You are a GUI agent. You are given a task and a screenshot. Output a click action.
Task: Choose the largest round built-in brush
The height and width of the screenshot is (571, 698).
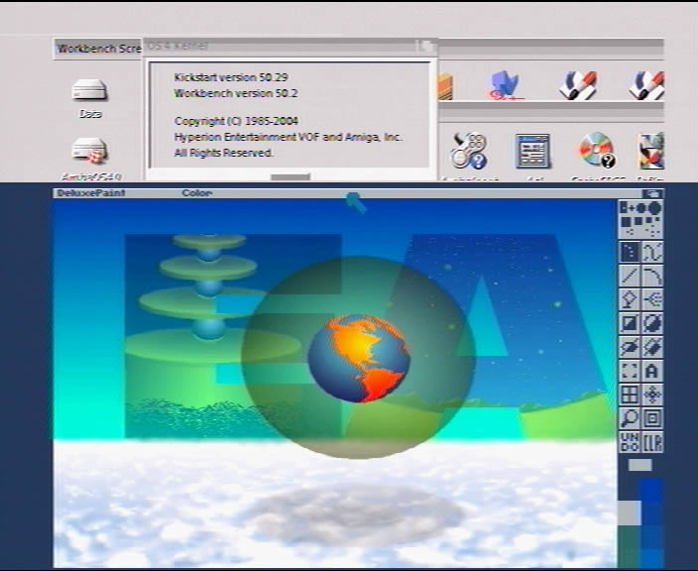click(x=654, y=207)
